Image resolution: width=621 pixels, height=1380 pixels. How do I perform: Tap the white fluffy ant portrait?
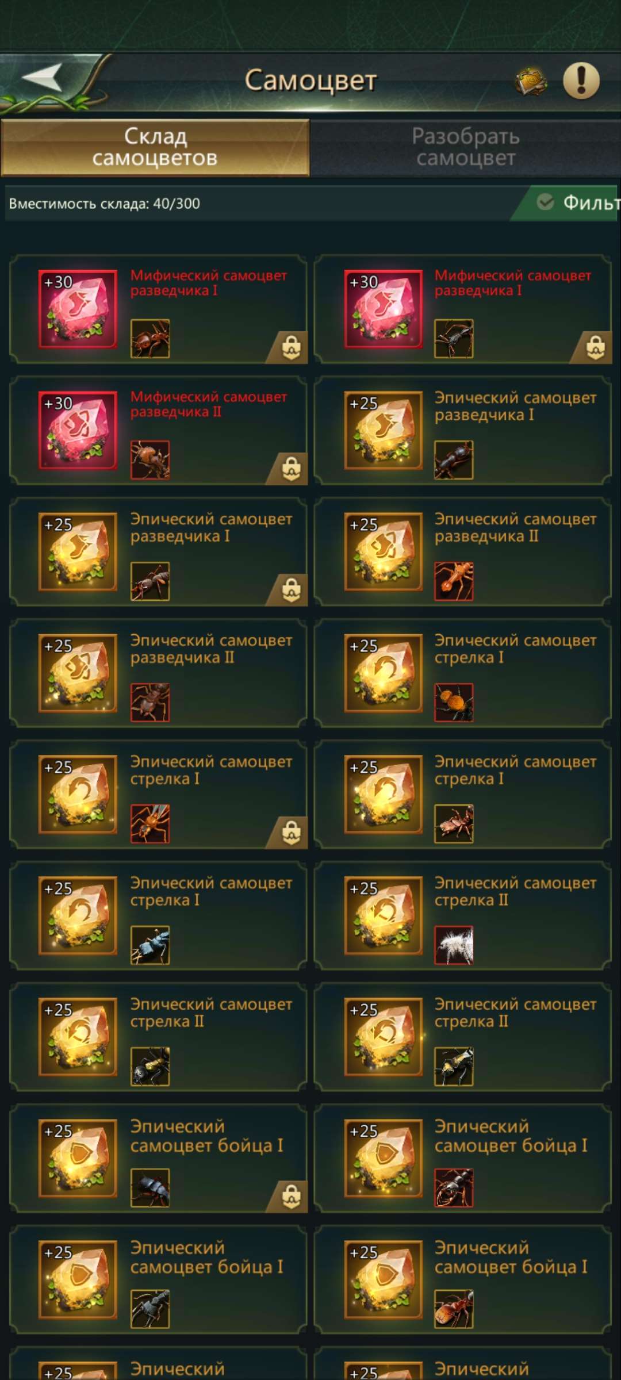click(454, 945)
